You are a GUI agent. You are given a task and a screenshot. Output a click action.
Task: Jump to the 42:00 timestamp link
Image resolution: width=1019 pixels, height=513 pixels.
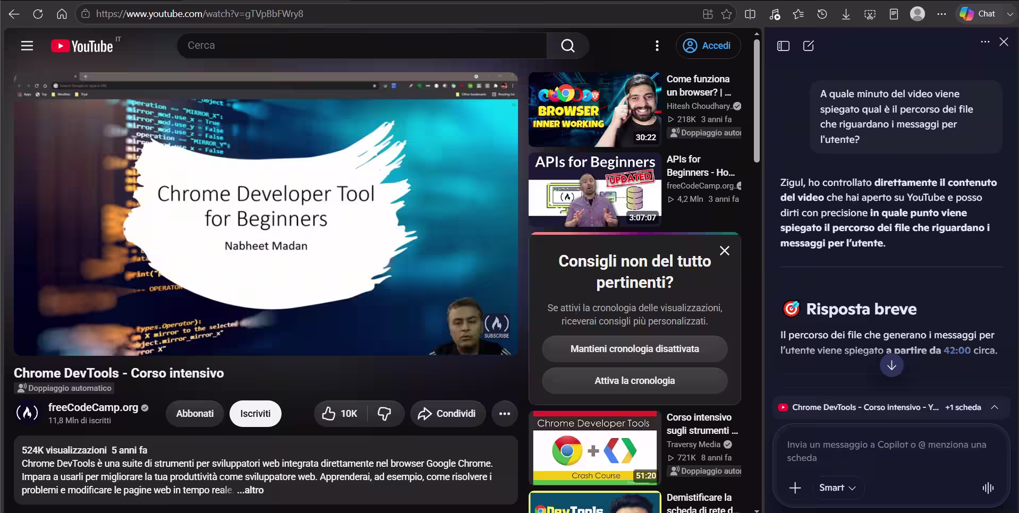(x=957, y=350)
